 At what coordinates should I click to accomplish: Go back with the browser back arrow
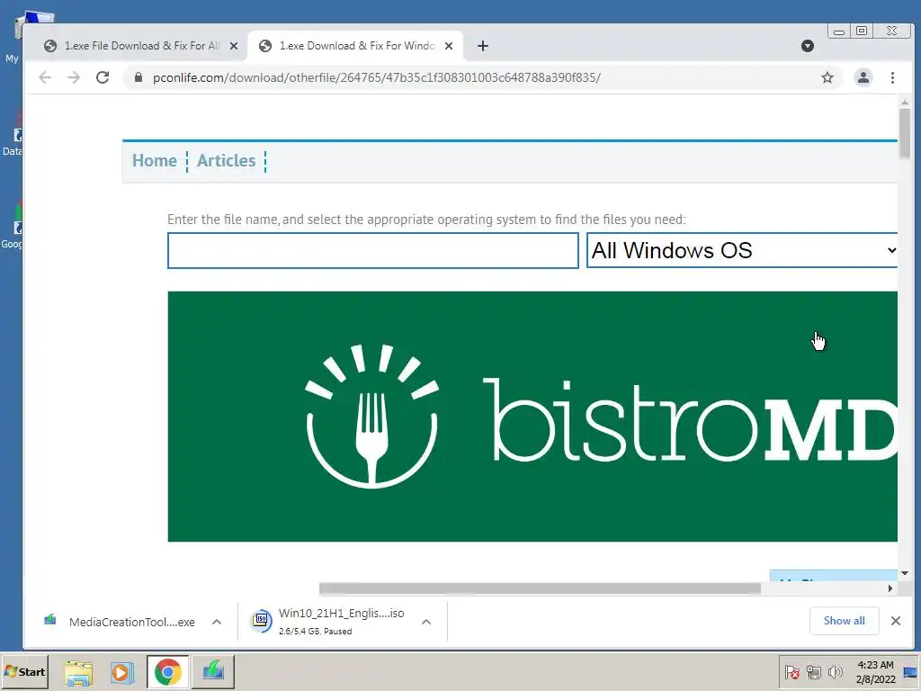coord(45,77)
